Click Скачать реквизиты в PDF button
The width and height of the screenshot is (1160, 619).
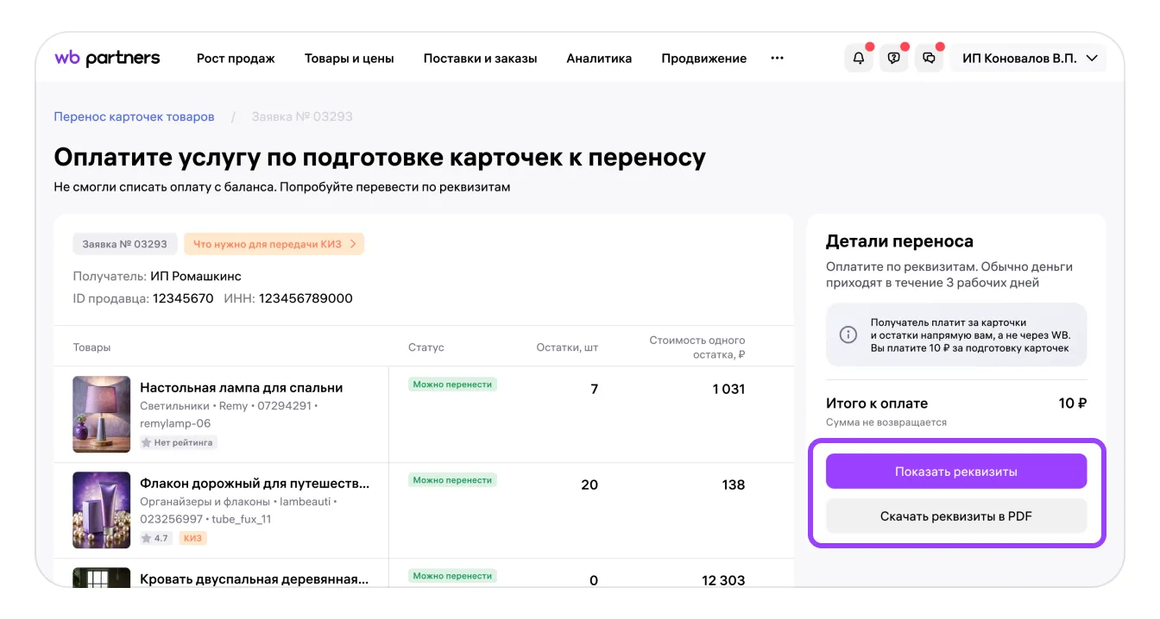click(956, 516)
